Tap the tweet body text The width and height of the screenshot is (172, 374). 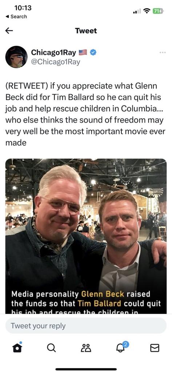click(x=85, y=114)
